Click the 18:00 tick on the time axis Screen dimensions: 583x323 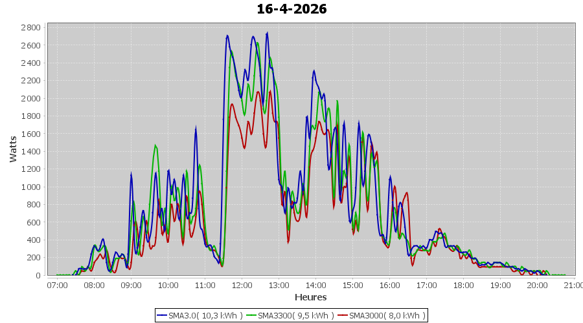coord(463,285)
